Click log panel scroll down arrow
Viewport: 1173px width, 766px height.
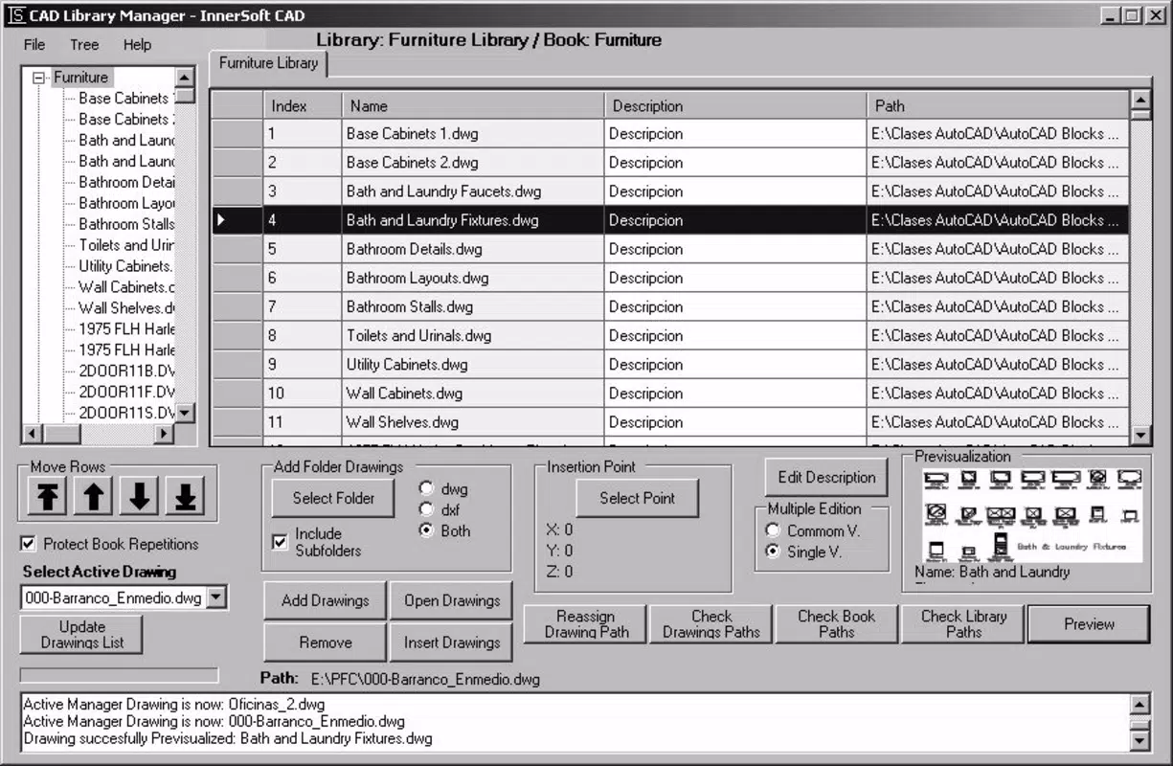(1139, 740)
